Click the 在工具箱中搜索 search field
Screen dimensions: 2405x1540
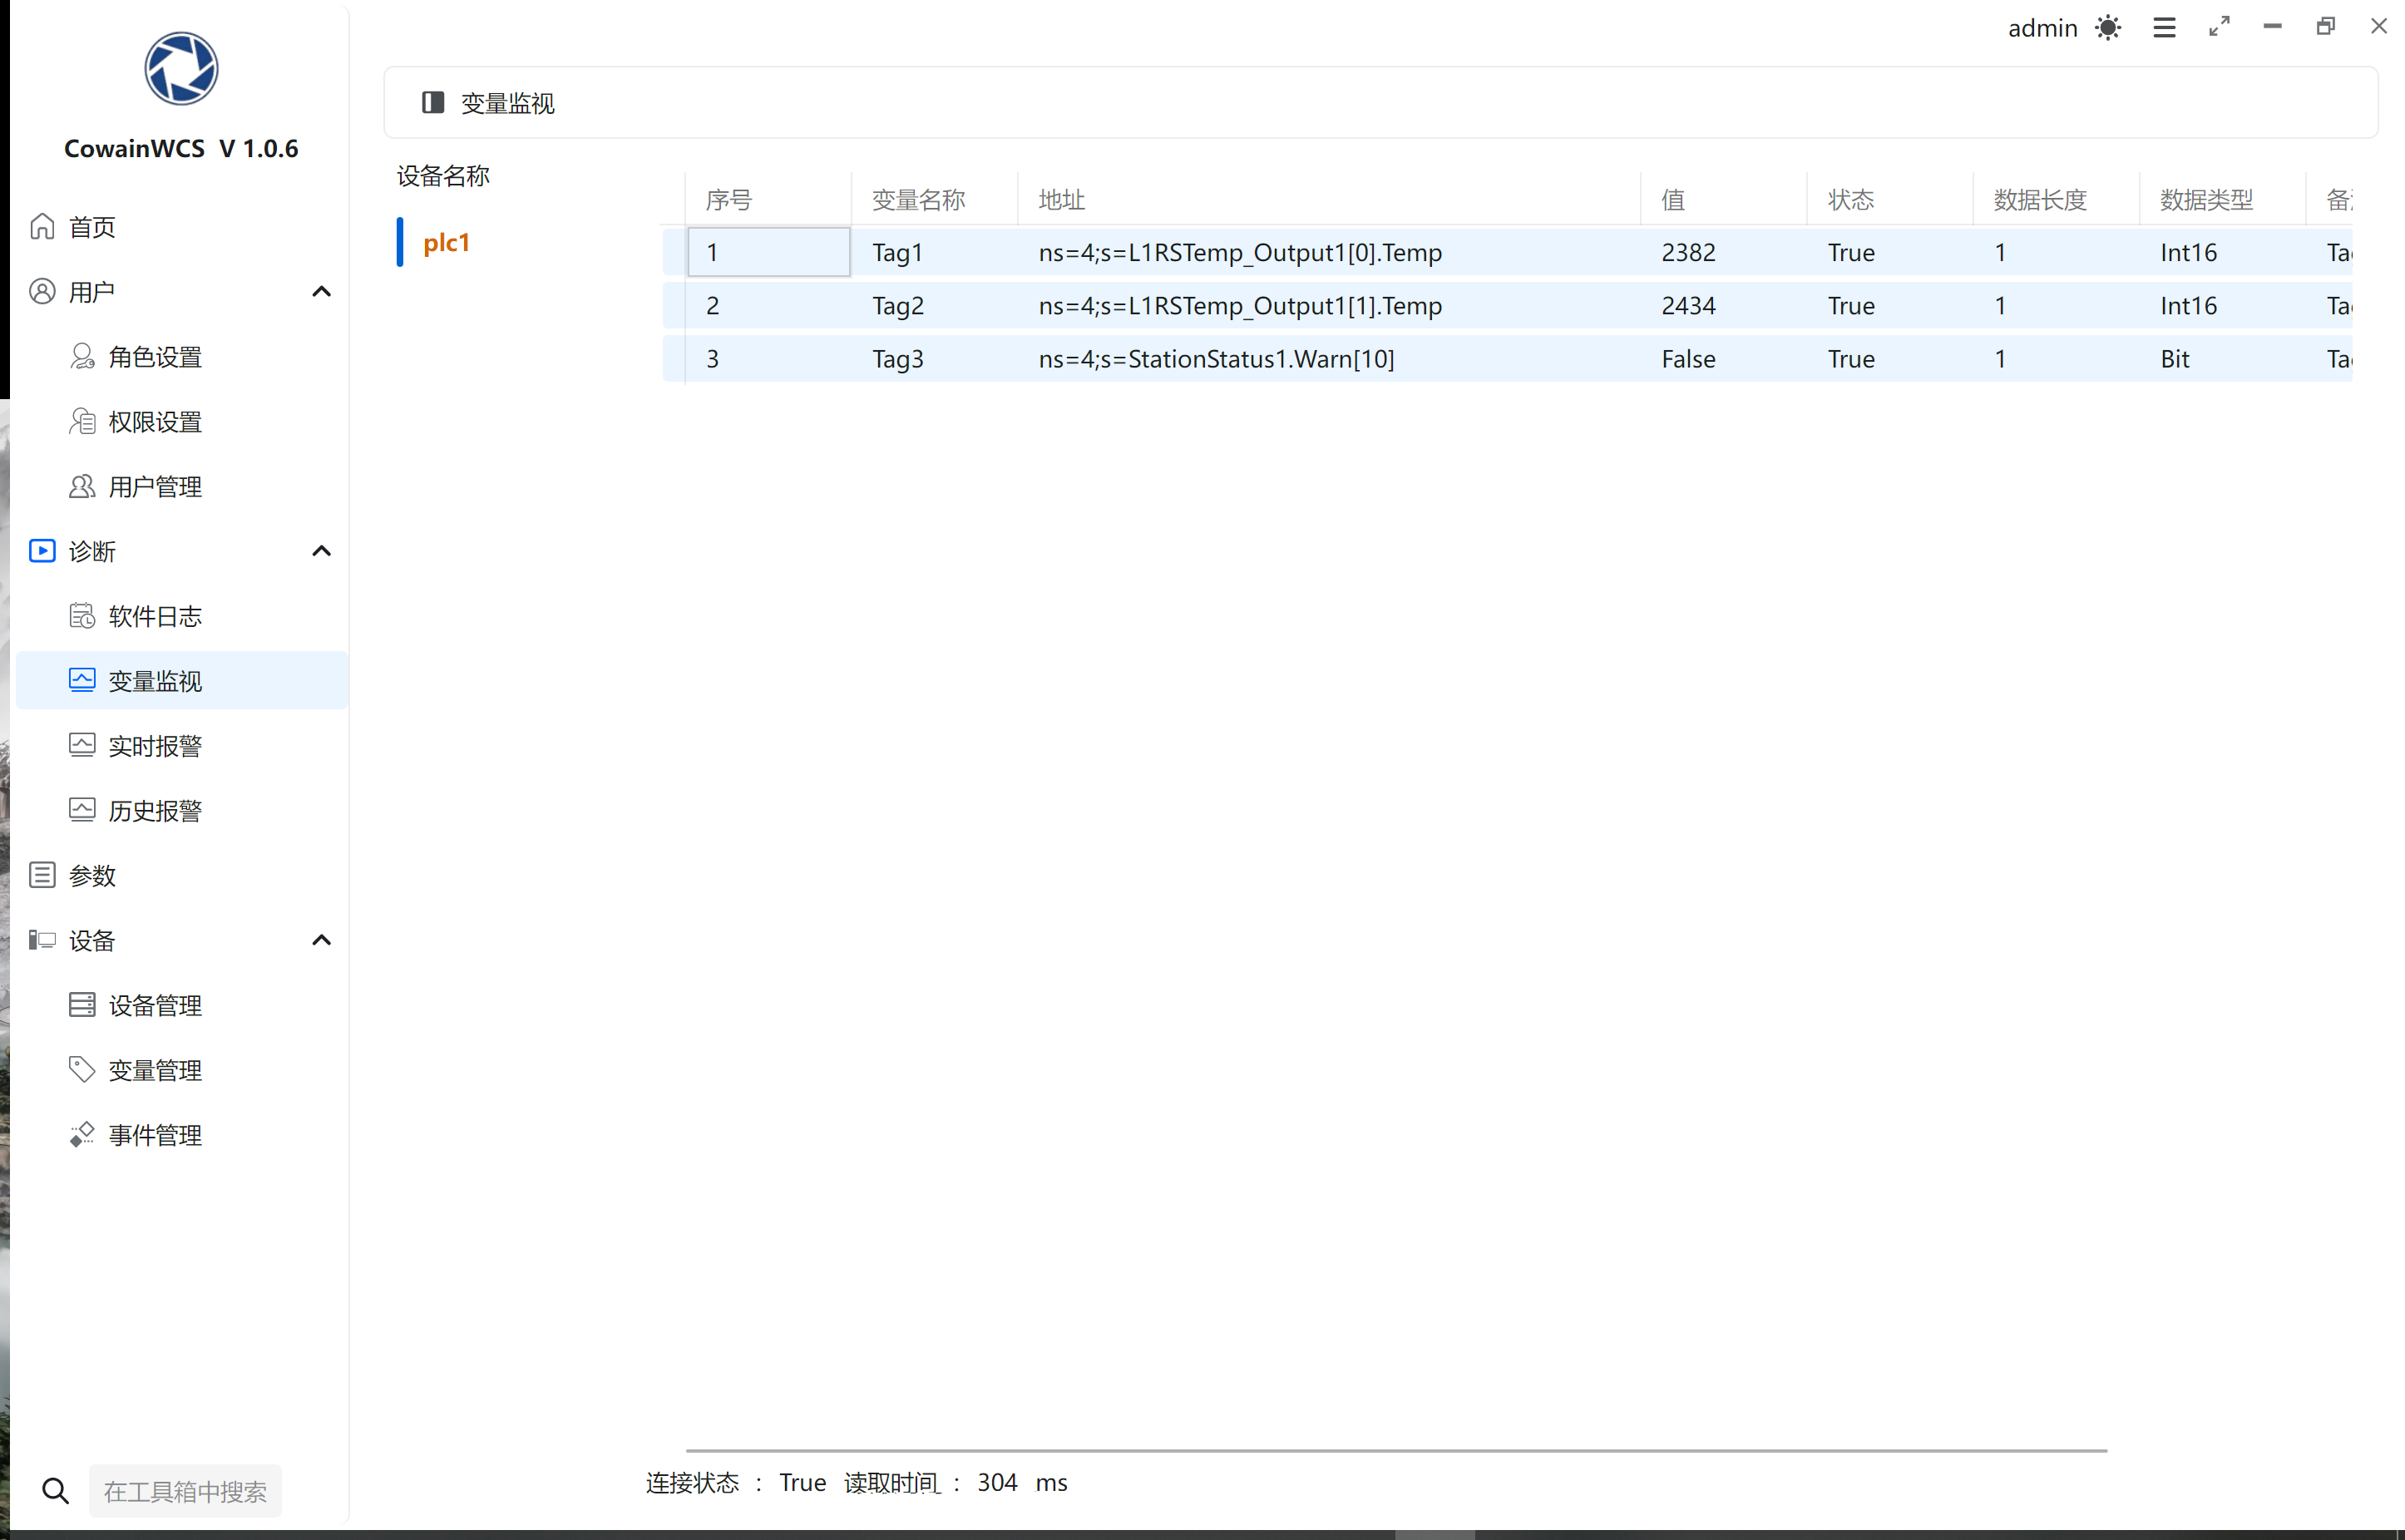coord(186,1491)
